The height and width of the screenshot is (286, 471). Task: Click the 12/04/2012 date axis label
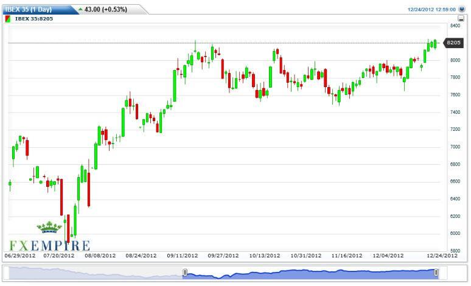click(388, 256)
